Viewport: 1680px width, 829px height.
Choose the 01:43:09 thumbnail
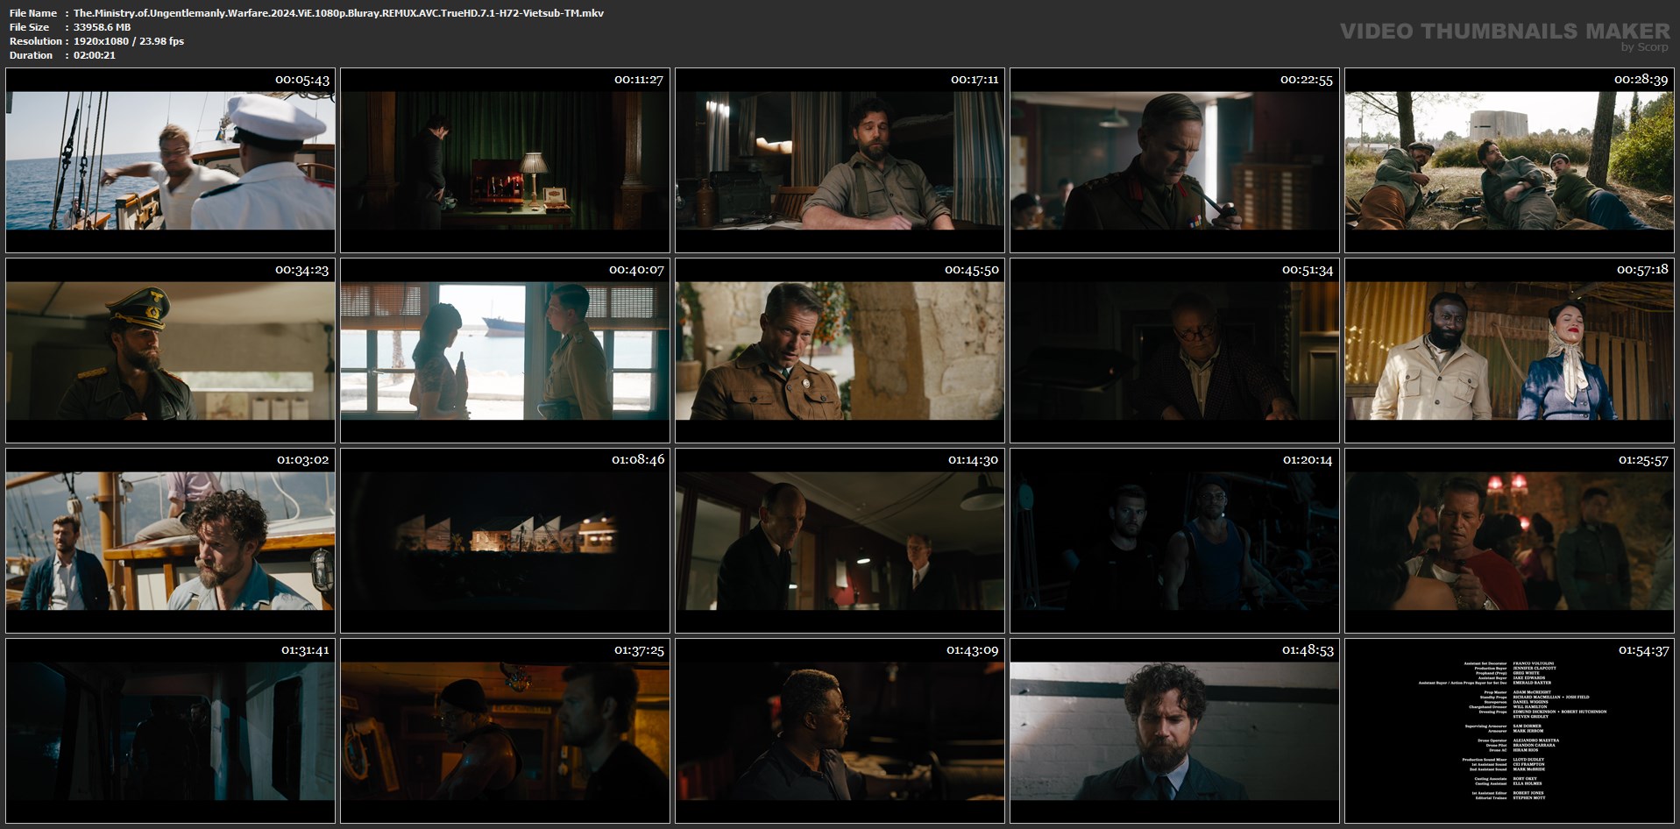tap(840, 731)
